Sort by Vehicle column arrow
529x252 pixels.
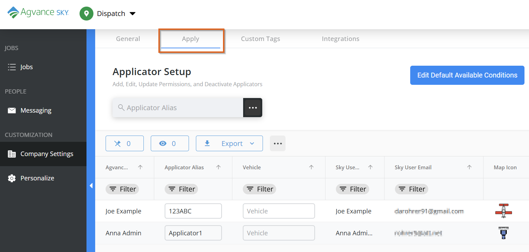[311, 167]
